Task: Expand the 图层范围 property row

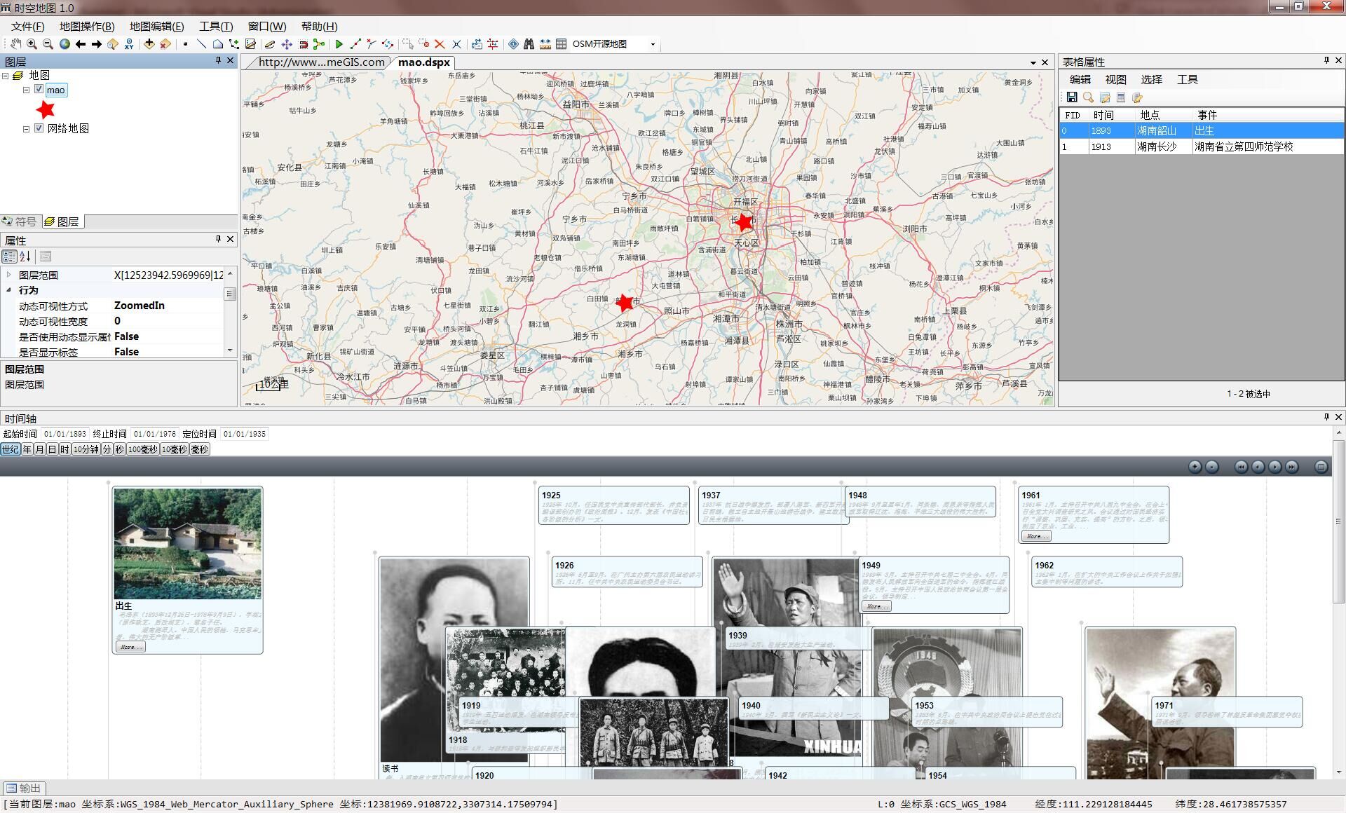Action: (8, 275)
